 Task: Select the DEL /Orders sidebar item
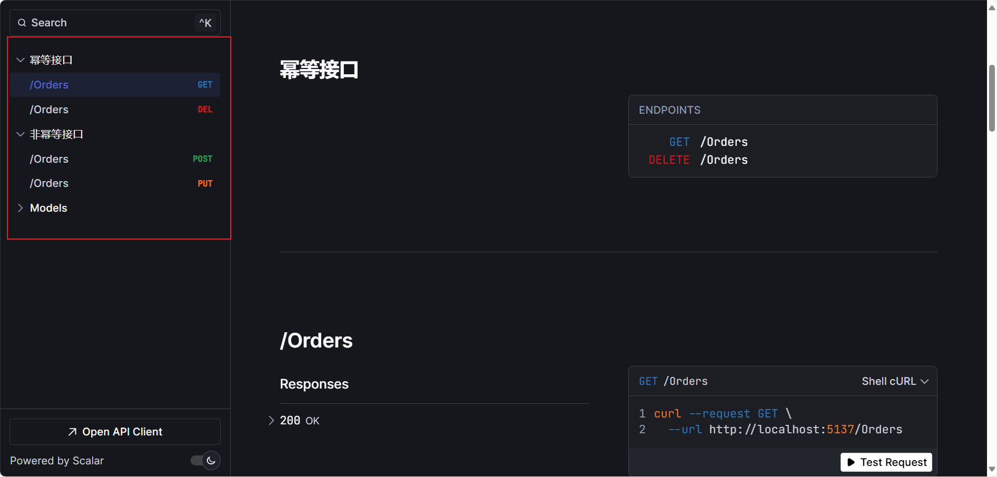(115, 110)
